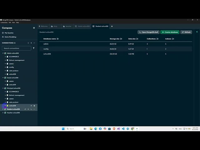Expand sale-product under Principal schoolDB

(x=5, y=102)
